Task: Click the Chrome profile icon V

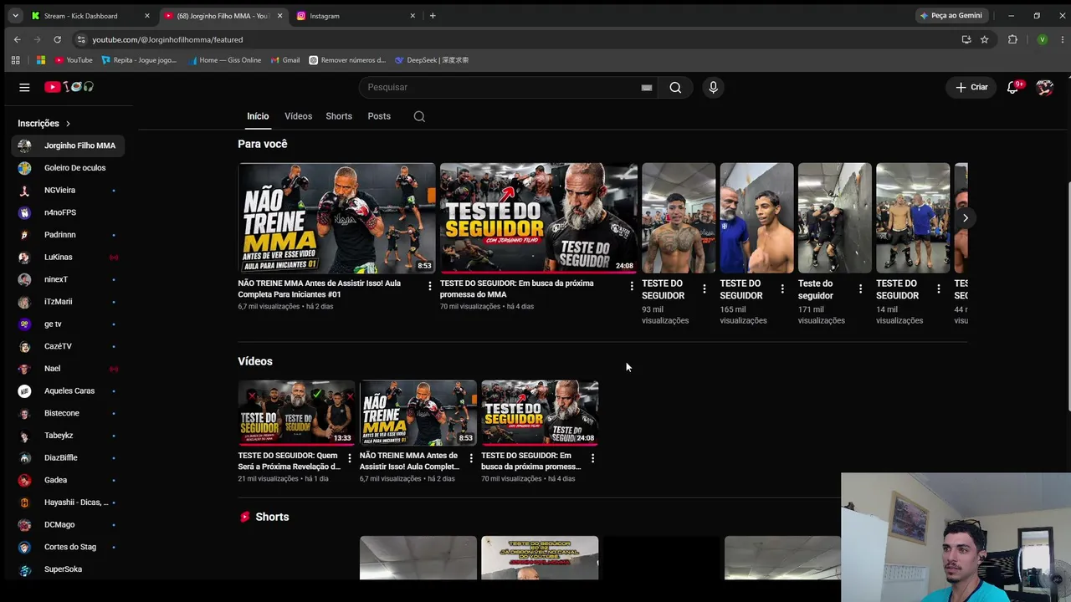Action: [1042, 39]
